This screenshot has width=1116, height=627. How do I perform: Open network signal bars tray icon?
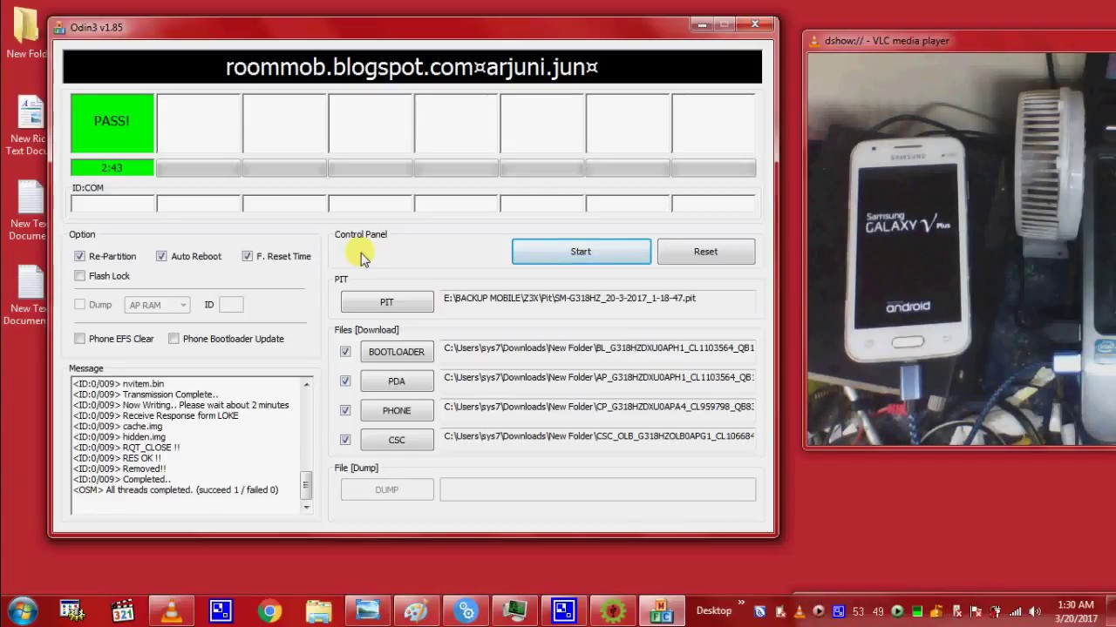(x=1015, y=611)
